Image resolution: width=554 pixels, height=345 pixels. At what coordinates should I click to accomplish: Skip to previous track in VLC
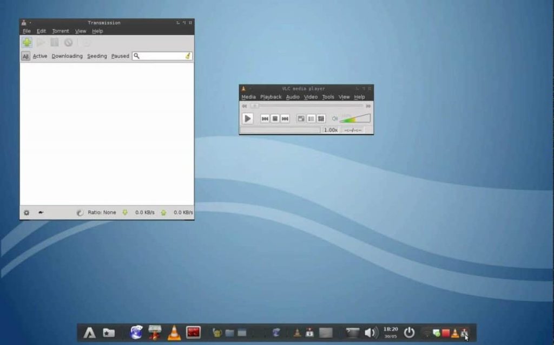(x=264, y=119)
